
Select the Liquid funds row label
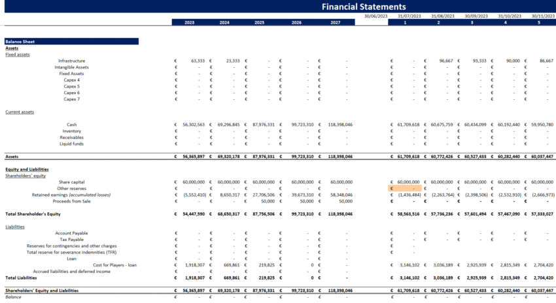click(72, 144)
